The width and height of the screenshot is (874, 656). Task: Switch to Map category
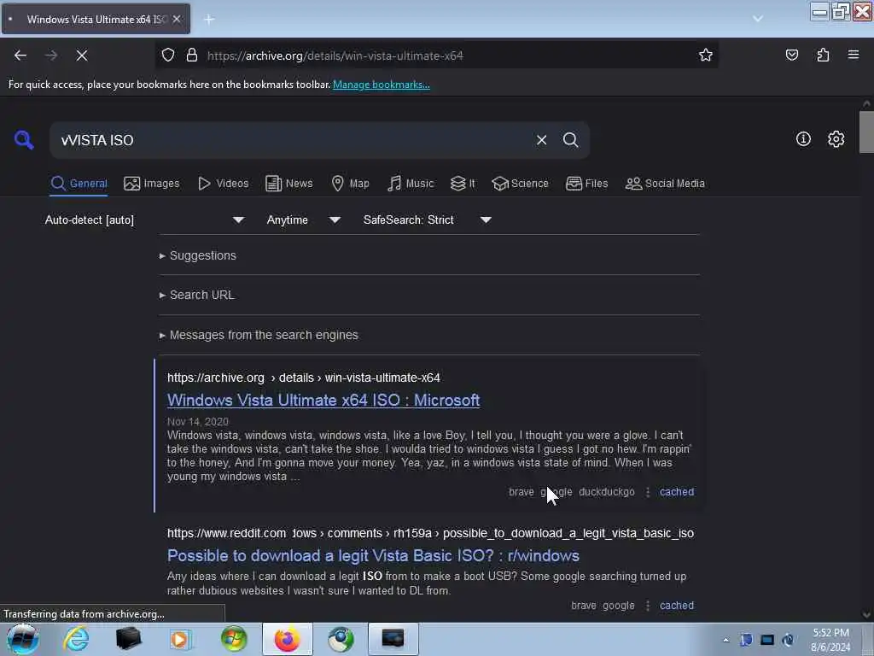tap(350, 184)
